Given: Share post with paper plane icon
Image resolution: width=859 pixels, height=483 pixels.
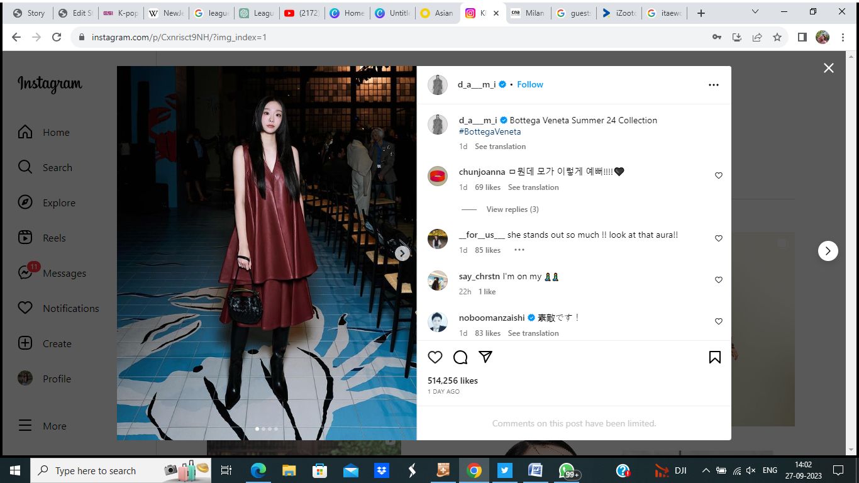Looking at the screenshot, I should tap(485, 357).
